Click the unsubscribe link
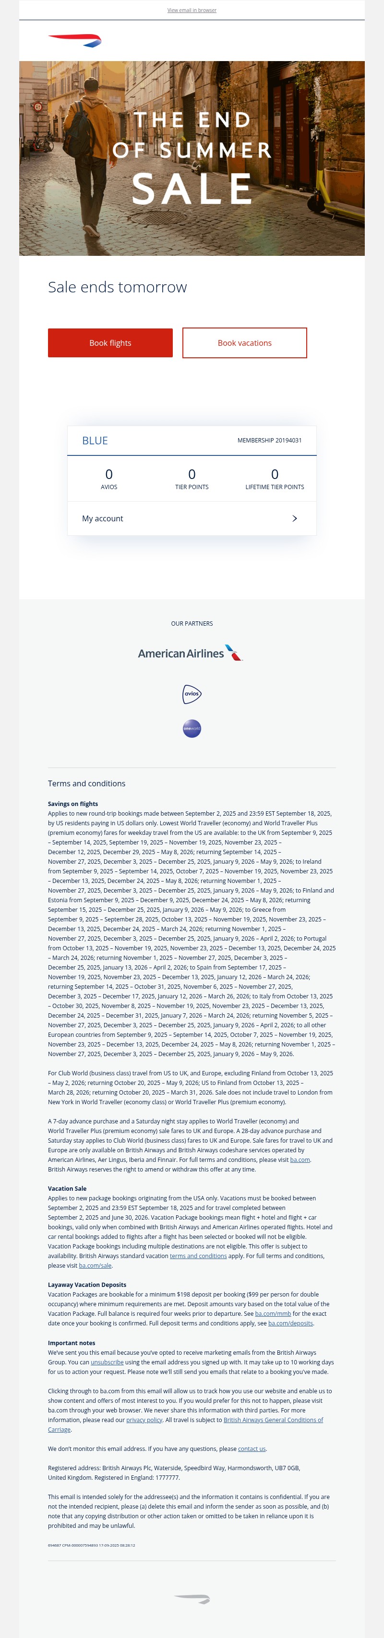The height and width of the screenshot is (1638, 384). point(107,1362)
